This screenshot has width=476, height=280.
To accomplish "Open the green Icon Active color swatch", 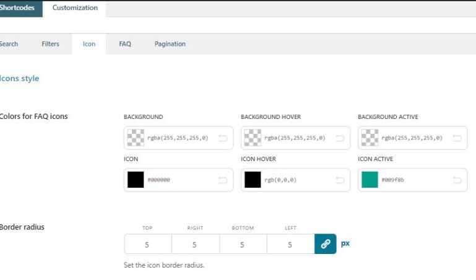I will pos(370,180).
